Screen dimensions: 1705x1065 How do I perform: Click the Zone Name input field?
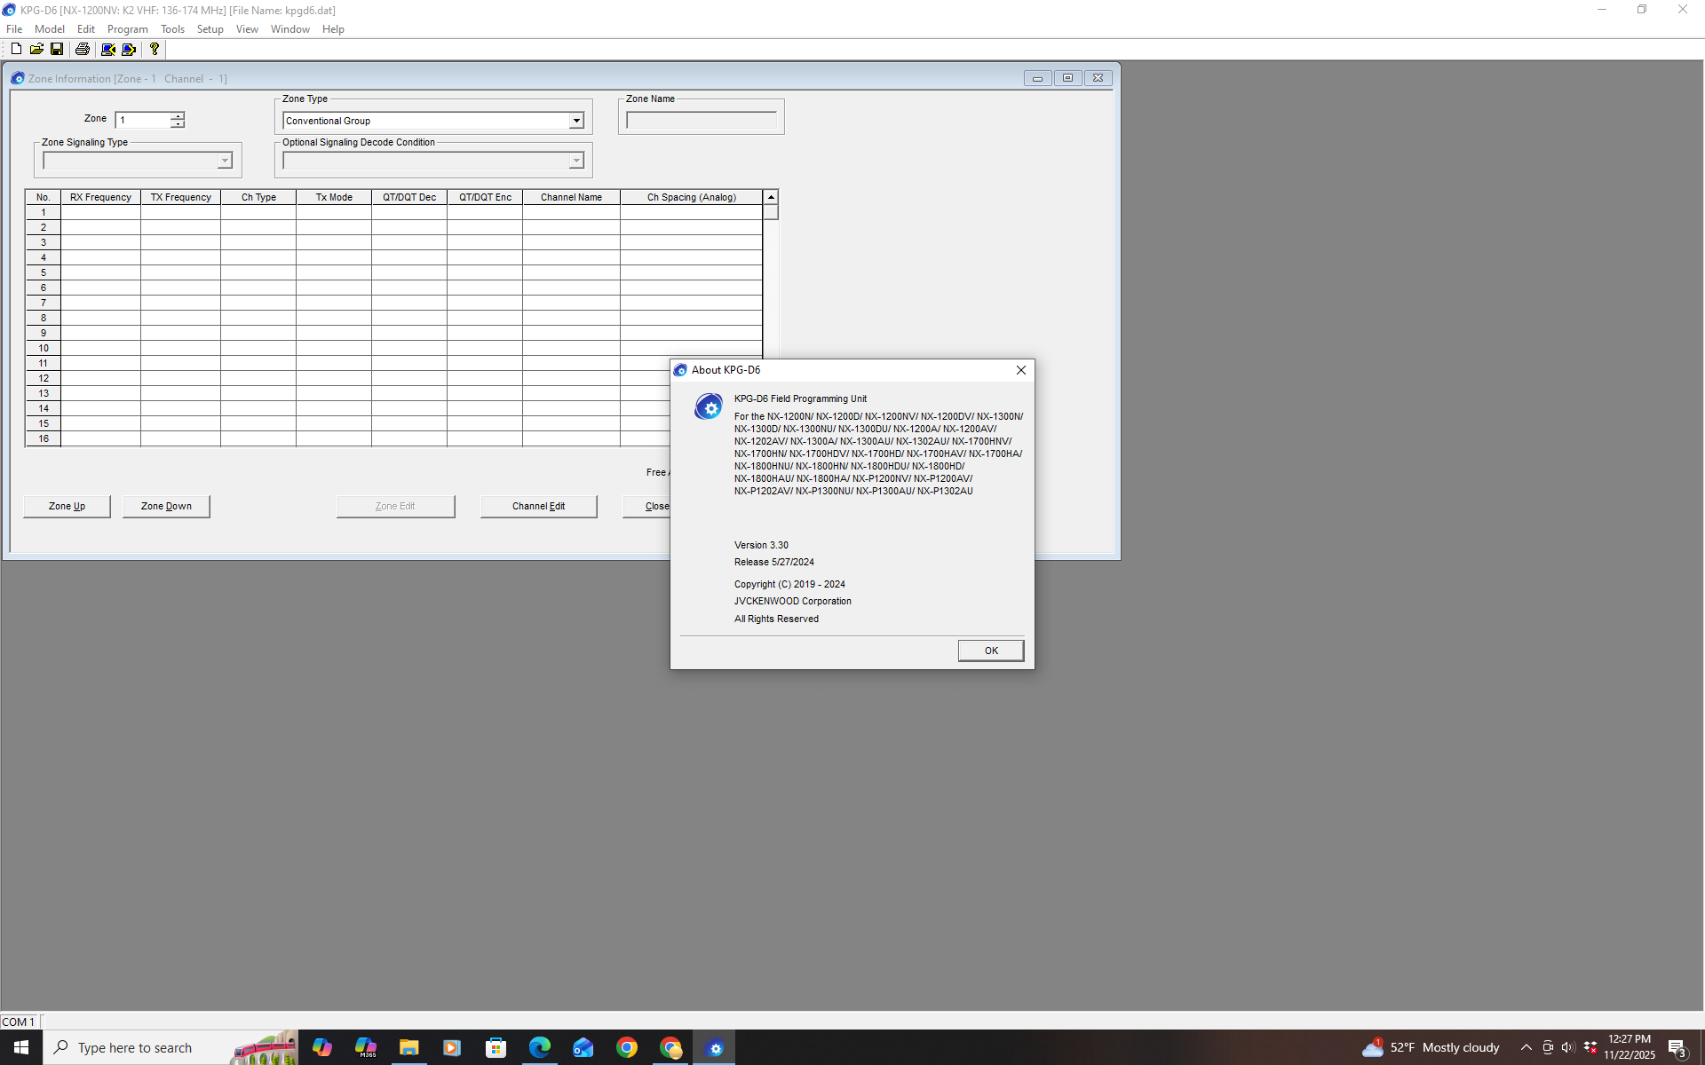tap(701, 121)
